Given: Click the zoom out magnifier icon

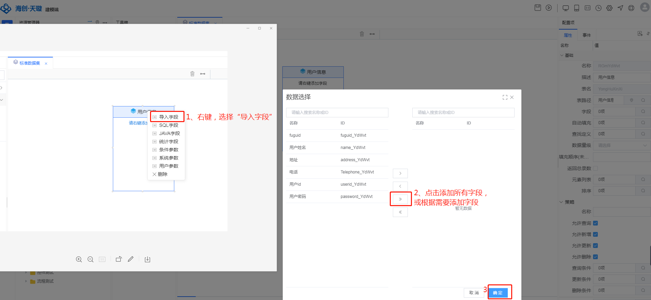Looking at the screenshot, I should click(x=90, y=259).
